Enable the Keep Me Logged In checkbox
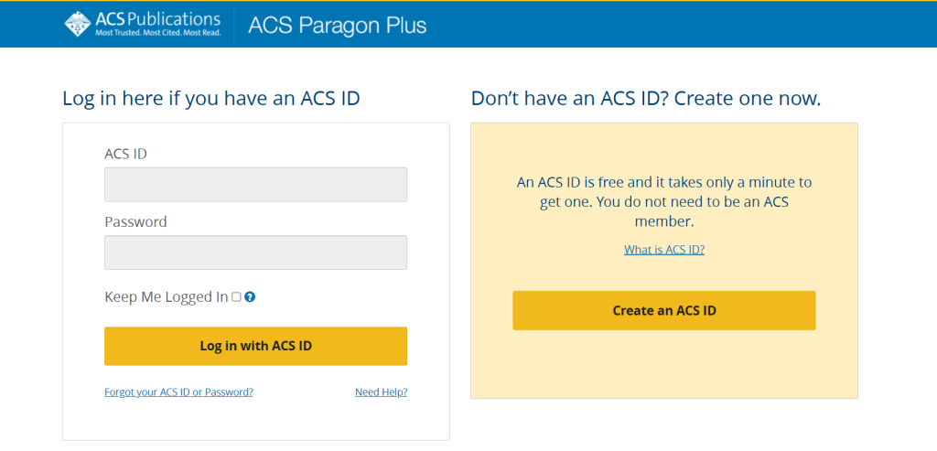The height and width of the screenshot is (451, 937). click(236, 297)
